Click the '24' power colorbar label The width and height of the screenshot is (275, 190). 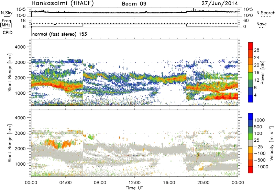[x=256, y=58]
